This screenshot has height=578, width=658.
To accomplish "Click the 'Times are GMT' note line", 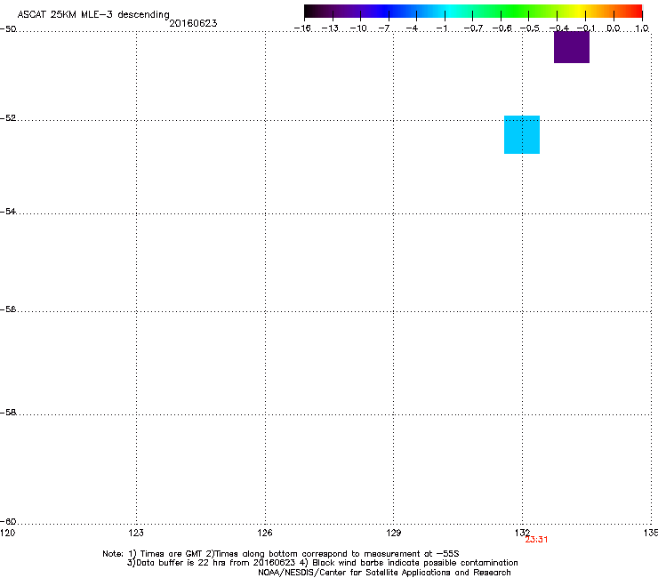I will pyautogui.click(x=281, y=554).
